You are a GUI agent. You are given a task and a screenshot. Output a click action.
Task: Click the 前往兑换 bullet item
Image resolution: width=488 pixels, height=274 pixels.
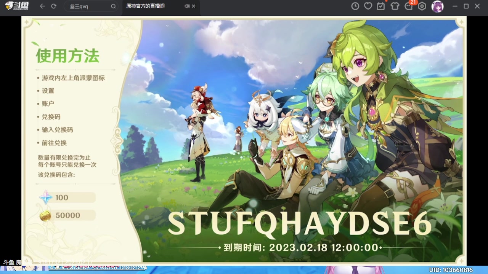54,143
